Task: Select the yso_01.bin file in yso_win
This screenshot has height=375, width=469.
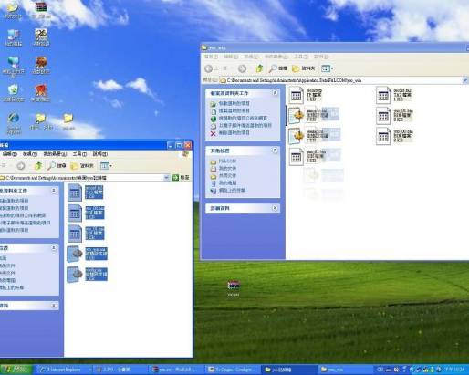Action: [394, 116]
